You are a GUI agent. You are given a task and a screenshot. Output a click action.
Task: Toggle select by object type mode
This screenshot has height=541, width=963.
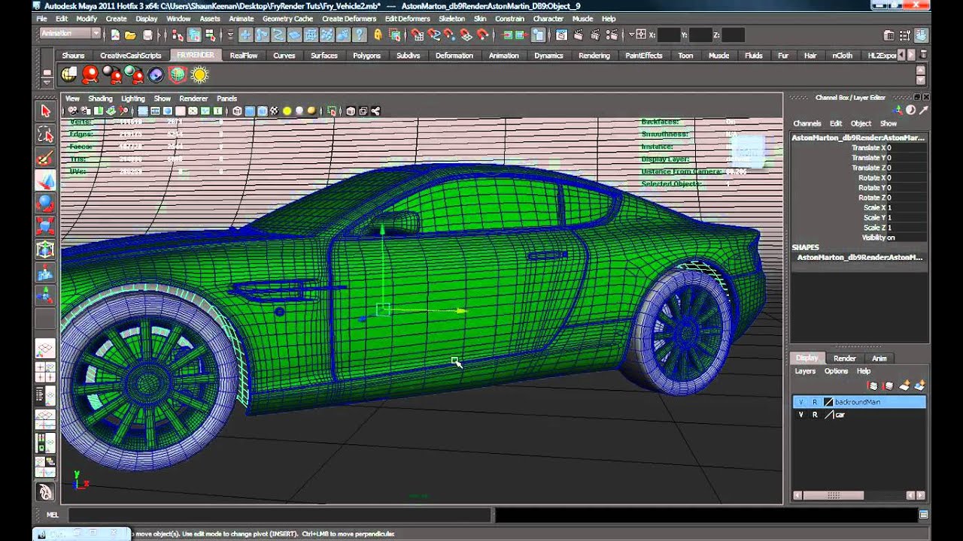pyautogui.click(x=194, y=35)
